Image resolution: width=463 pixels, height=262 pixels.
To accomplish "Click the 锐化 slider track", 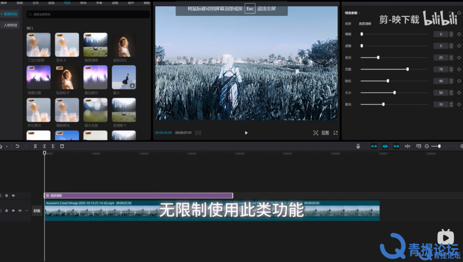I will pos(394,81).
